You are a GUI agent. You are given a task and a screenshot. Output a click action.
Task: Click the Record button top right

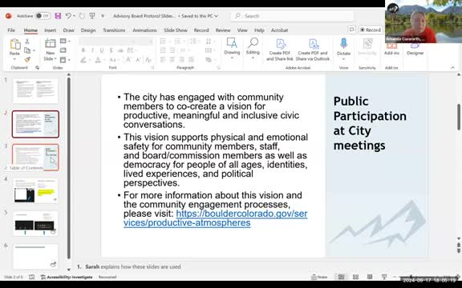(x=371, y=30)
